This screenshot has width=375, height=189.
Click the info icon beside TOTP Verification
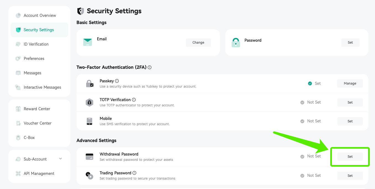tap(134, 99)
